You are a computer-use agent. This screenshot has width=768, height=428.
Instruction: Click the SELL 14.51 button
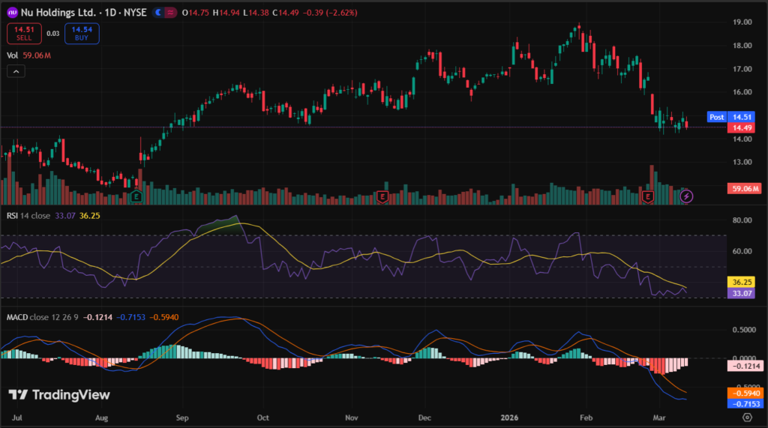[x=22, y=34]
